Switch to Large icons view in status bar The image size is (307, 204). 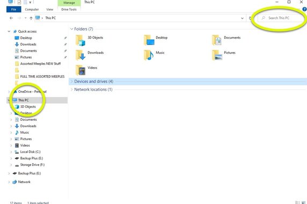click(x=304, y=202)
